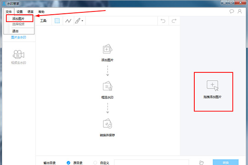Open the 帮助 menu

pyautogui.click(x=41, y=11)
